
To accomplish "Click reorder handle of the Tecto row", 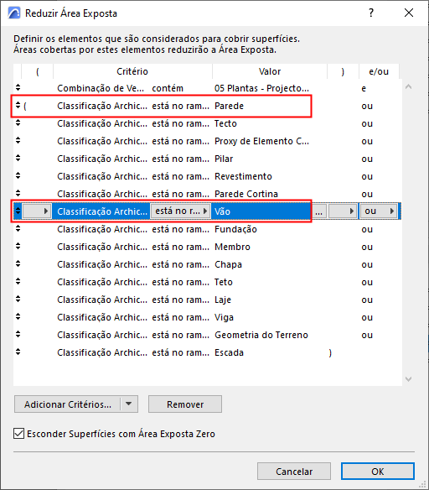I will 18,123.
